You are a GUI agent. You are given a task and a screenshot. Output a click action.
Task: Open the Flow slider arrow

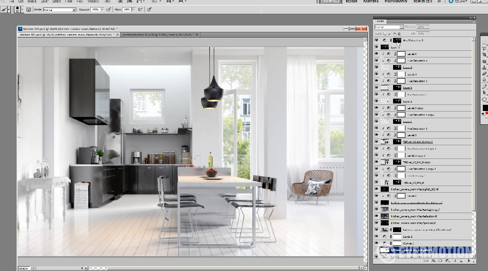[x=133, y=9]
